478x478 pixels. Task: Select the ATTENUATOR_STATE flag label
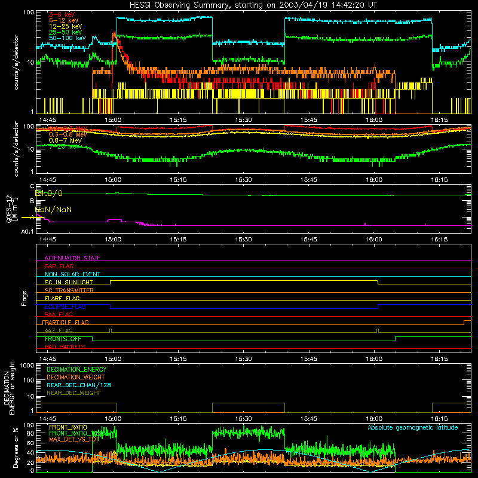click(72, 258)
